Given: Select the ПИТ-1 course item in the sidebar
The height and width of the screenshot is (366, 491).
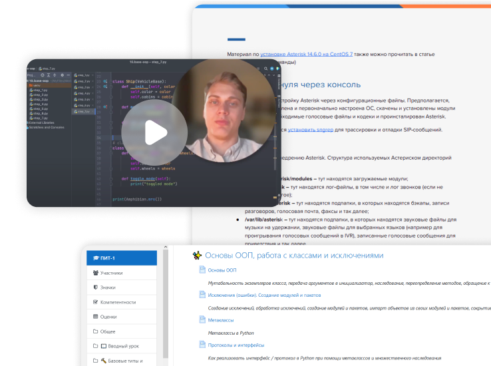Looking at the screenshot, I should click(x=122, y=258).
